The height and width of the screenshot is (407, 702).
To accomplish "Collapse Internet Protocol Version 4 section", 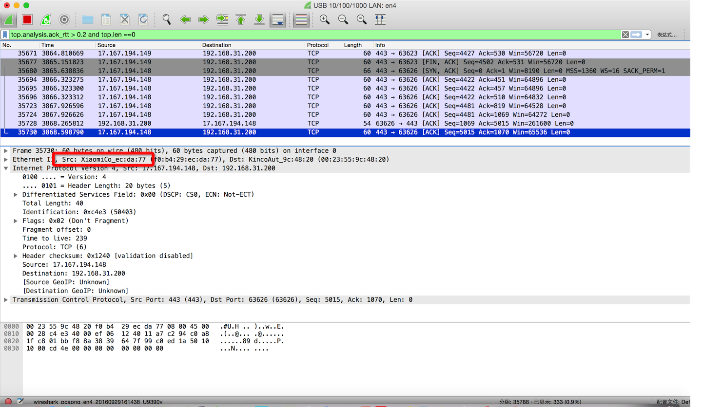I will coord(6,168).
